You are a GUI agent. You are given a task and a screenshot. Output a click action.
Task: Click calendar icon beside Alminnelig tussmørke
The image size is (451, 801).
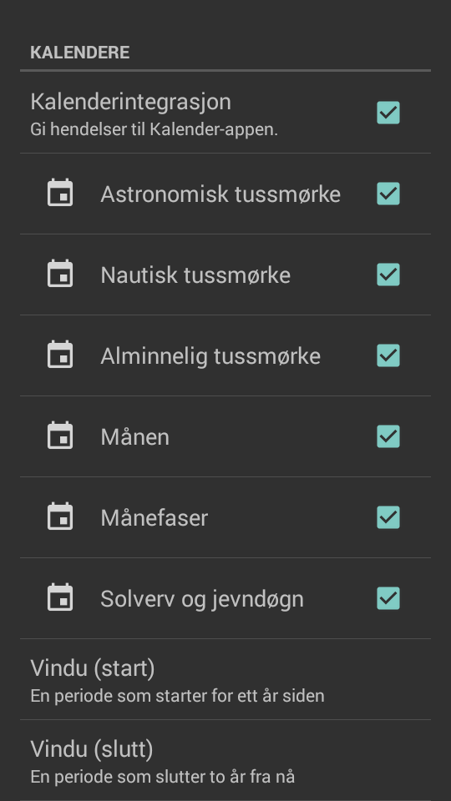[x=60, y=355]
